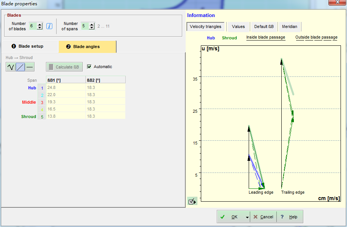Select span row number 5

(42, 117)
